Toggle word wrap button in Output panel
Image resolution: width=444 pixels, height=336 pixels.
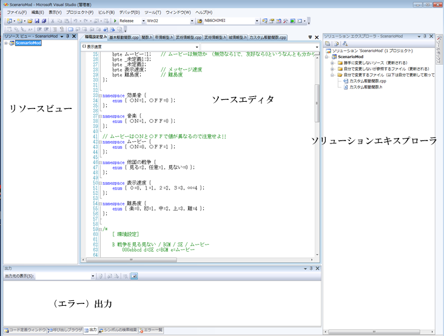pos(134,276)
